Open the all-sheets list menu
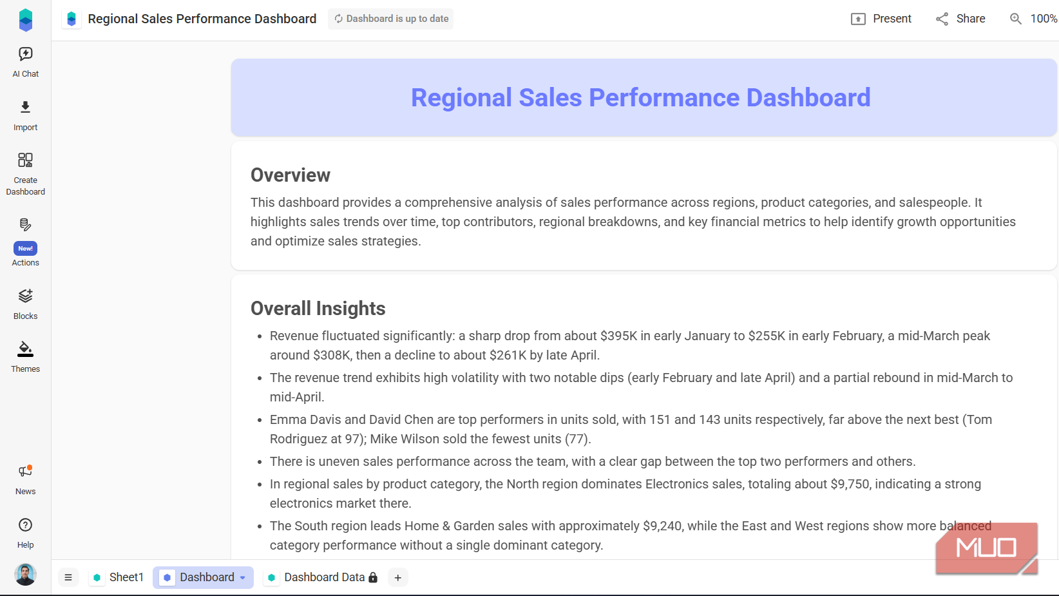The width and height of the screenshot is (1059, 596). (68, 577)
